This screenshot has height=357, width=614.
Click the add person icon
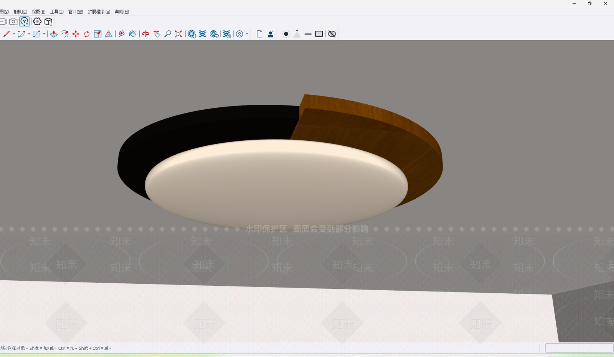pyautogui.click(x=271, y=34)
